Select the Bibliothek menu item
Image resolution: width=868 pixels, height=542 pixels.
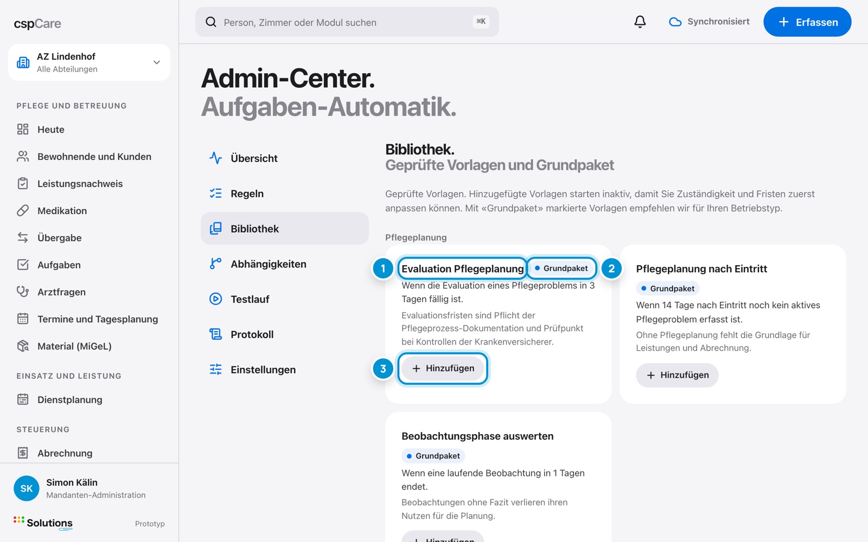coord(285,228)
